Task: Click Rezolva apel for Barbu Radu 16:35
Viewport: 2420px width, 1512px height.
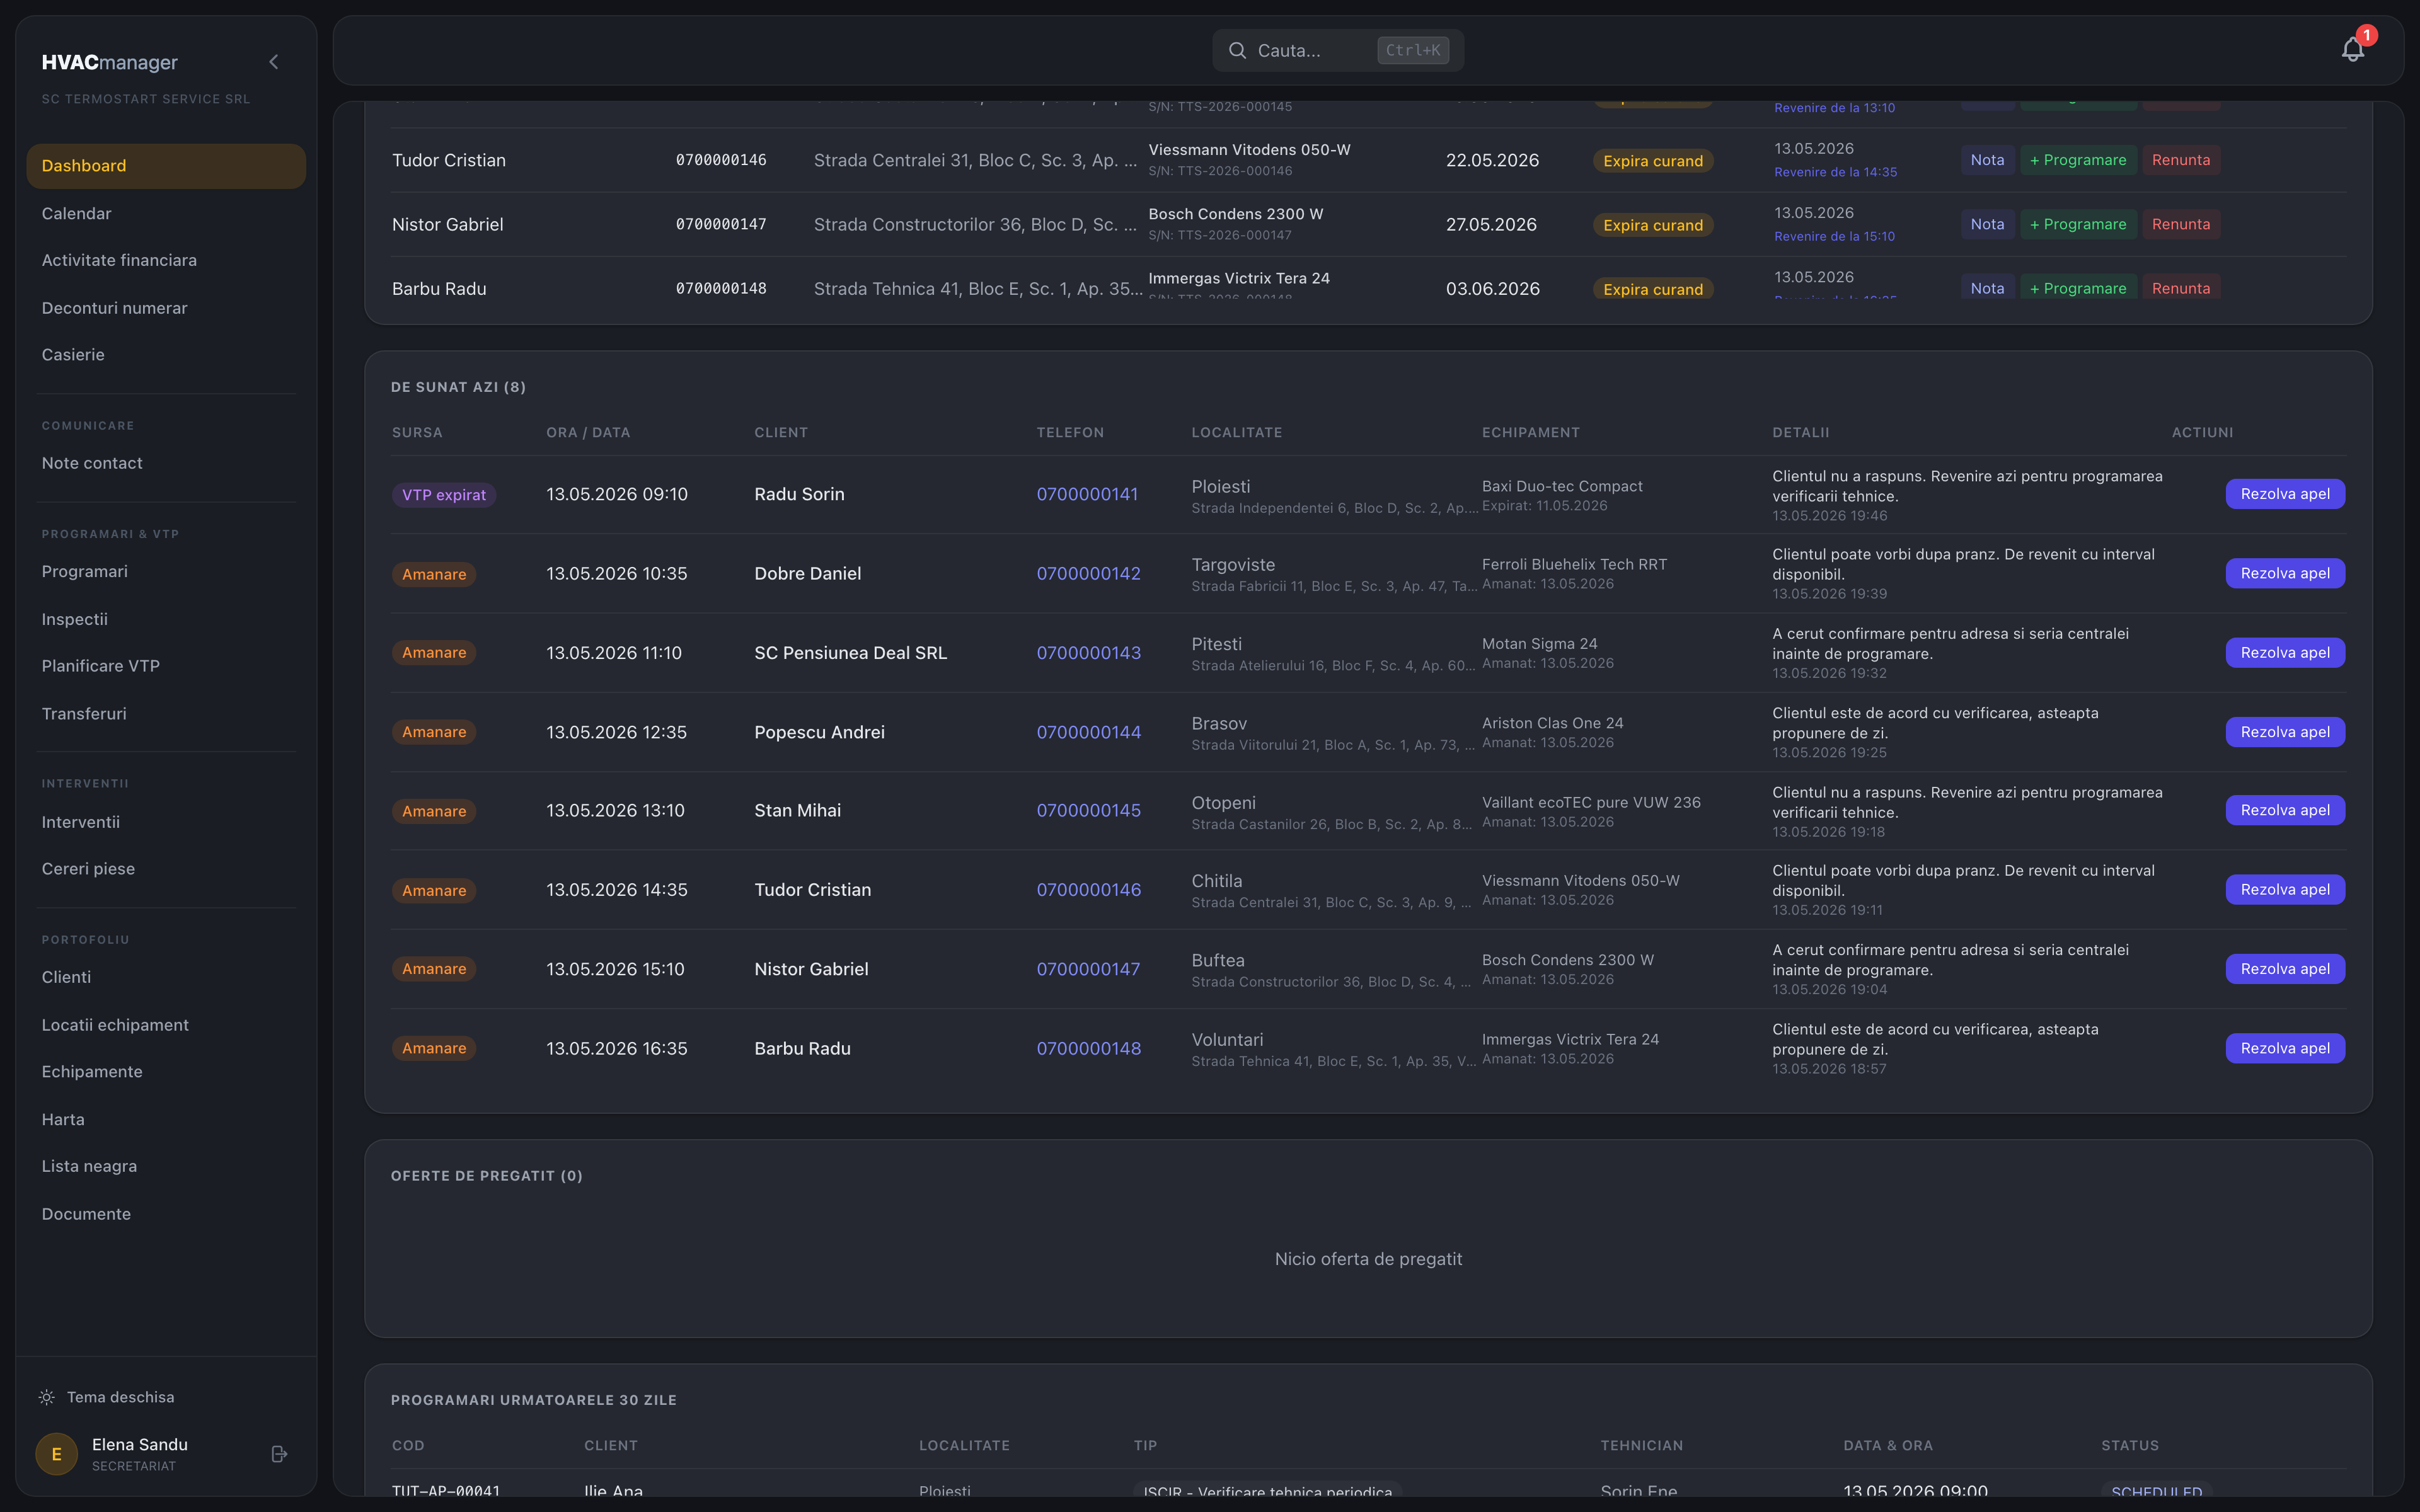Action: point(2285,1048)
